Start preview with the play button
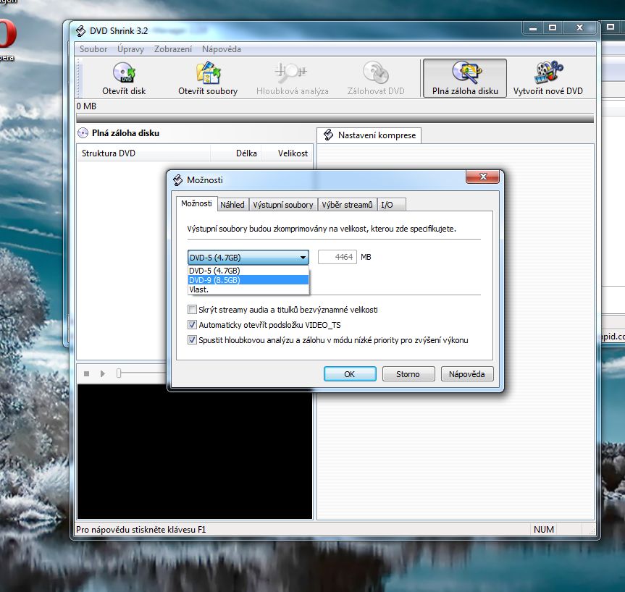Image resolution: width=625 pixels, height=592 pixels. (x=102, y=373)
